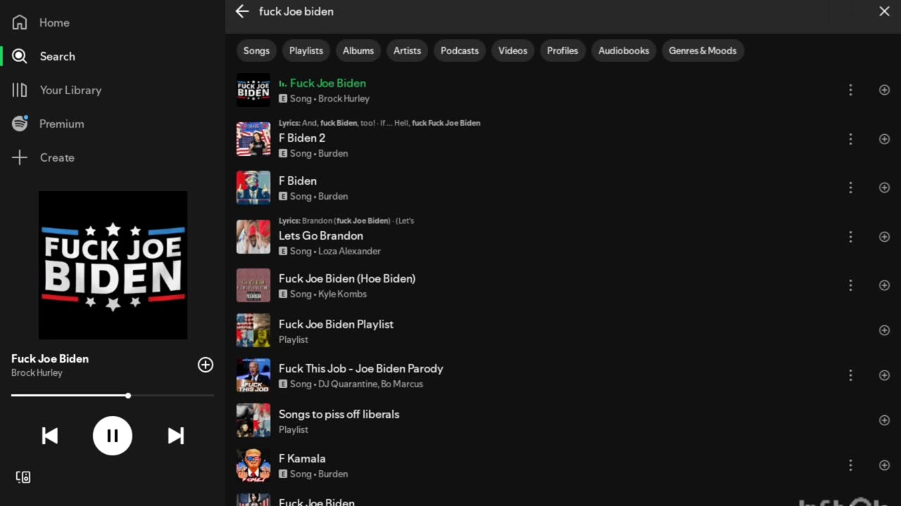Viewport: 901px width, 506px height.
Task: Open Fuck Joe Biden Playlist result
Action: (x=336, y=324)
